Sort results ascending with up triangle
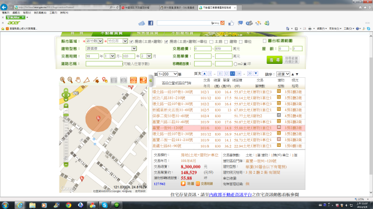 [293, 74]
